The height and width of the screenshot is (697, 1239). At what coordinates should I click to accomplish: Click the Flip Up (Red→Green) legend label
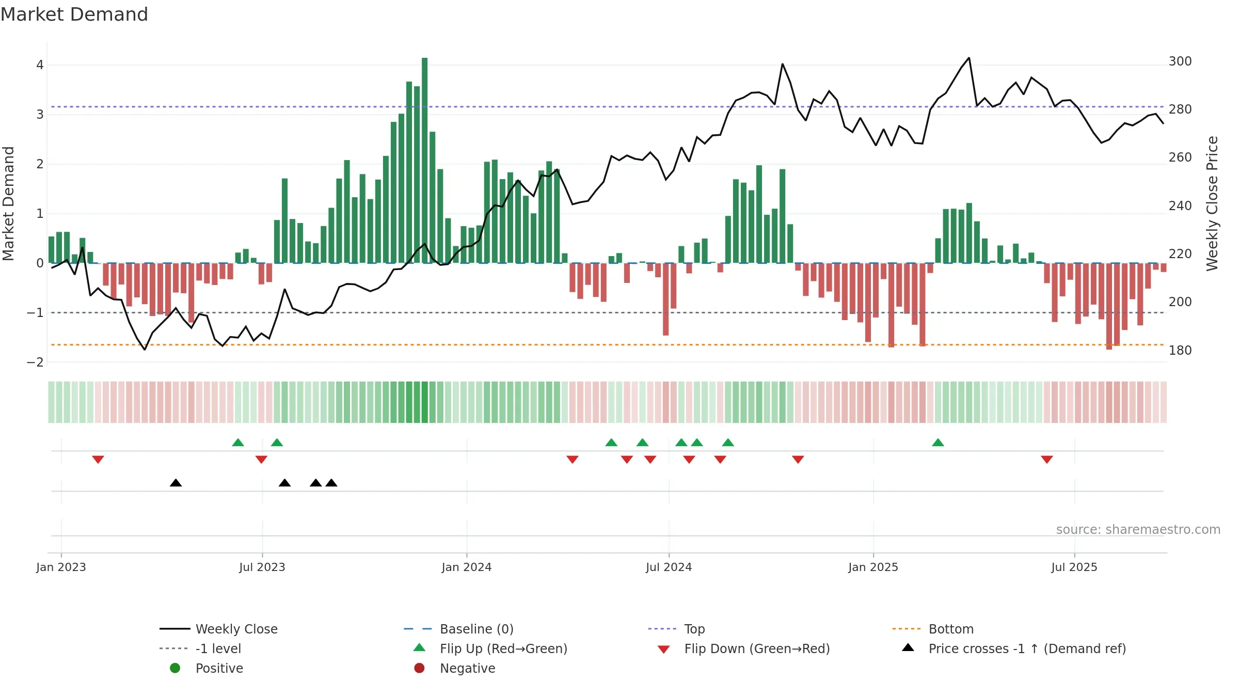[504, 648]
